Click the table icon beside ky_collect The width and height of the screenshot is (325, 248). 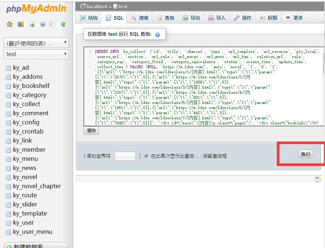(x=8, y=104)
